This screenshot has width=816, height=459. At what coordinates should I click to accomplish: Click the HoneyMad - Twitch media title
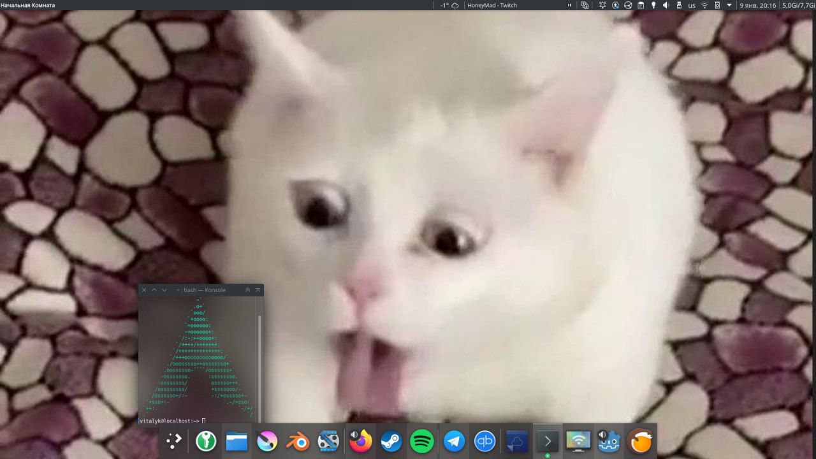[492, 5]
